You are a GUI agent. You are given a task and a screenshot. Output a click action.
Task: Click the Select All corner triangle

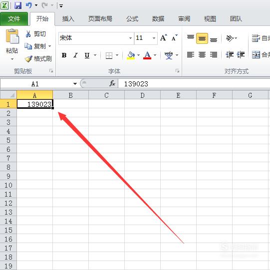[8, 95]
